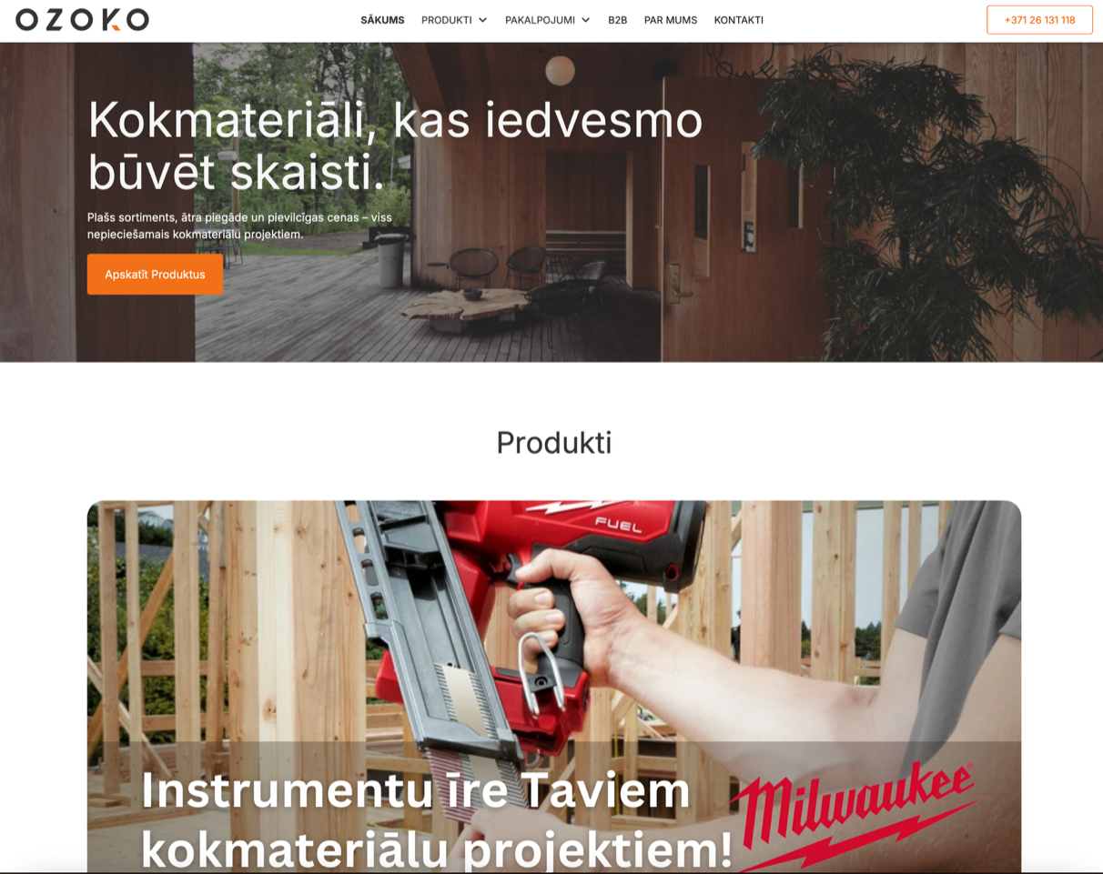Viewport: 1103px width, 874px height.
Task: Click the hero subtitle about Plašs sortiments
Action: pyautogui.click(x=239, y=226)
